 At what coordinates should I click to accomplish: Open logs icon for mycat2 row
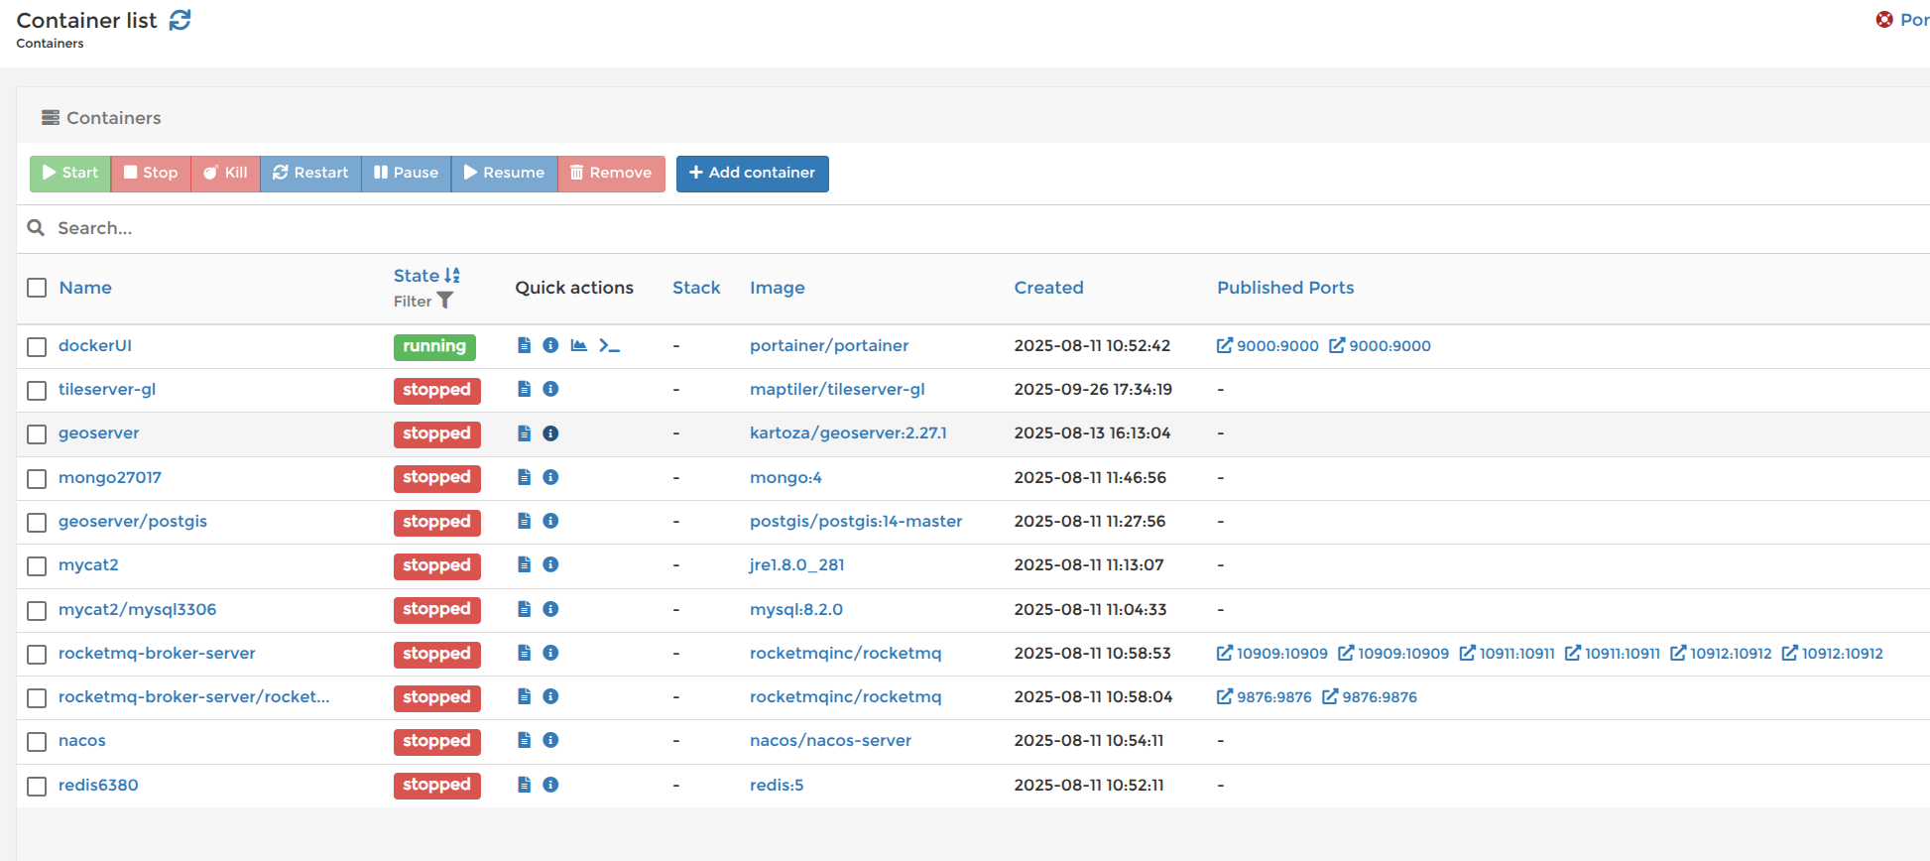pos(524,564)
